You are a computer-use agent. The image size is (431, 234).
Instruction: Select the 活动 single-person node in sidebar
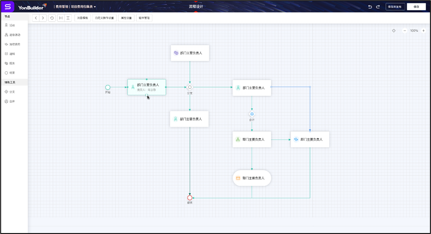[x=10, y=25]
